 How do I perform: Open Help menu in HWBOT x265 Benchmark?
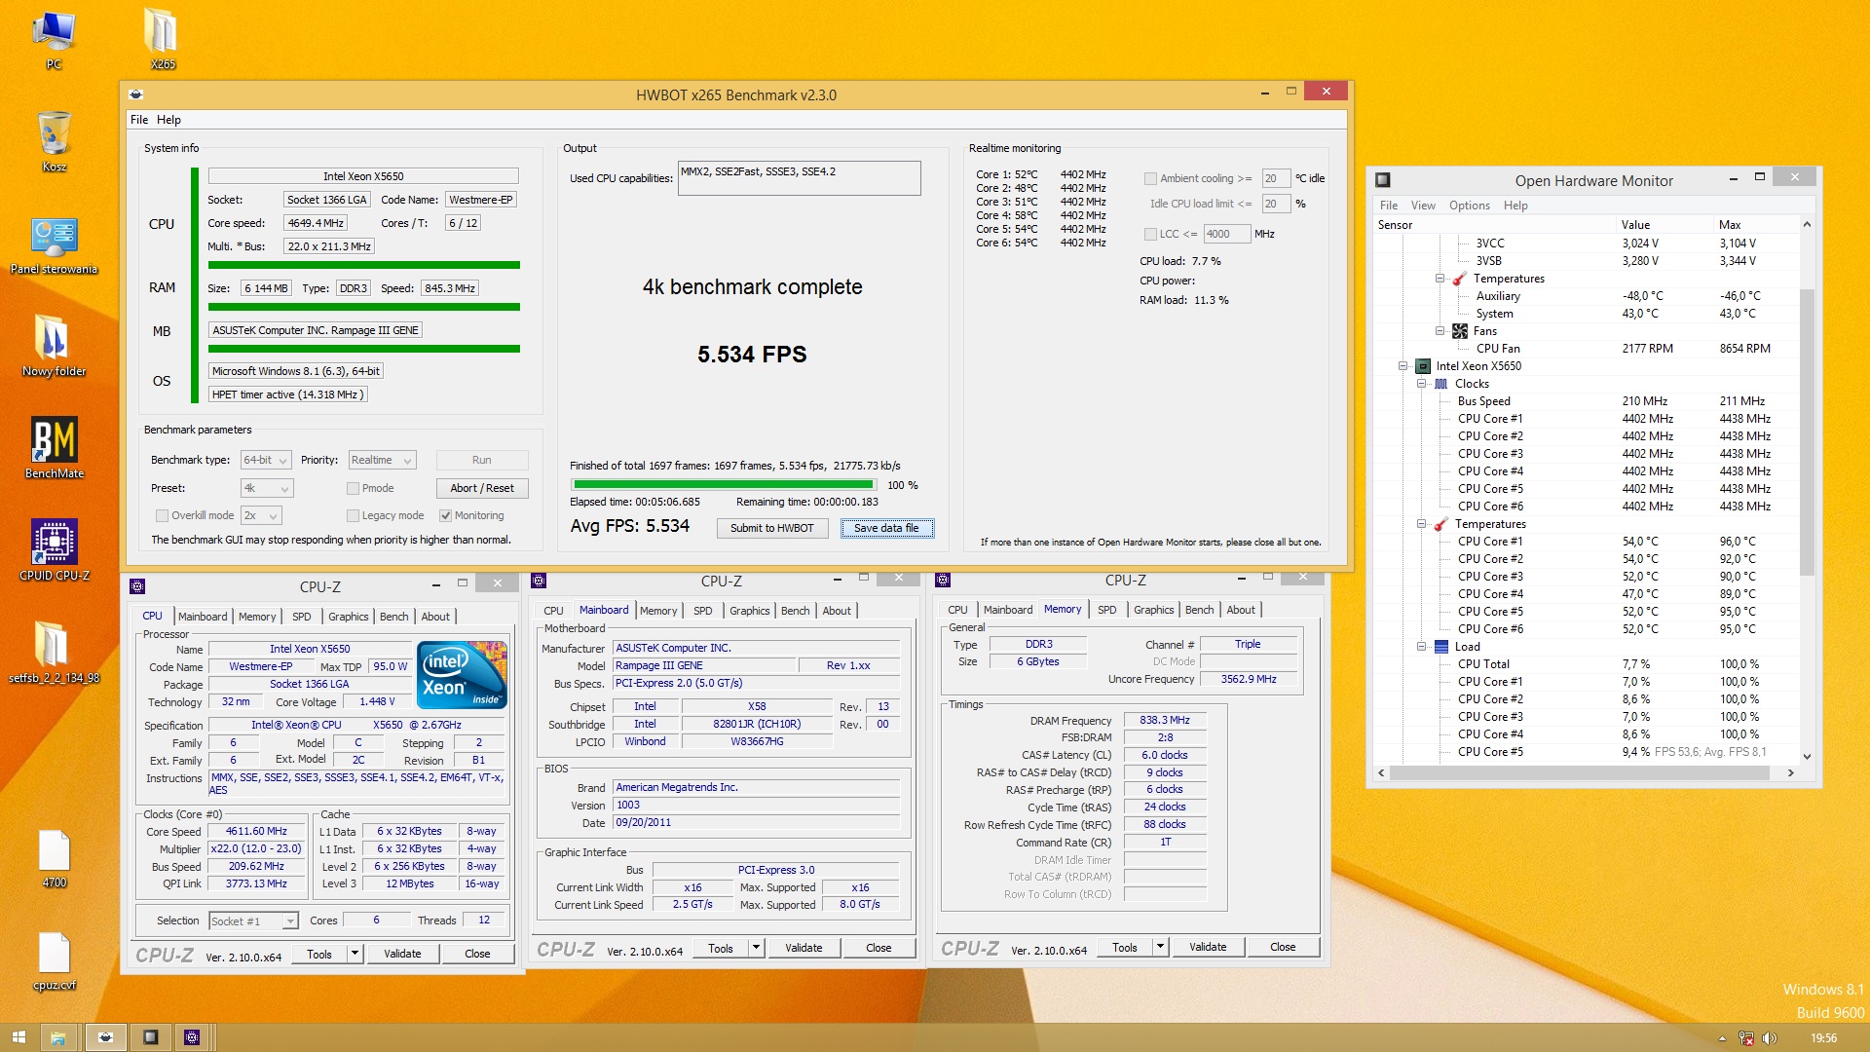pos(168,120)
